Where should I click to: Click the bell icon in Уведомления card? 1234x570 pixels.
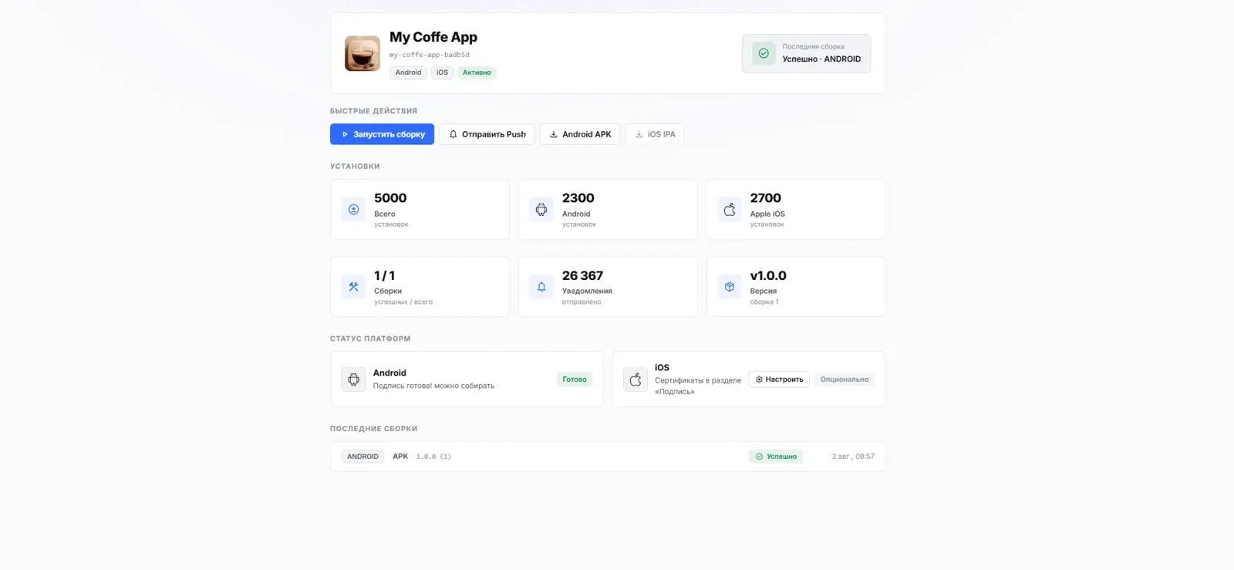pyautogui.click(x=541, y=286)
